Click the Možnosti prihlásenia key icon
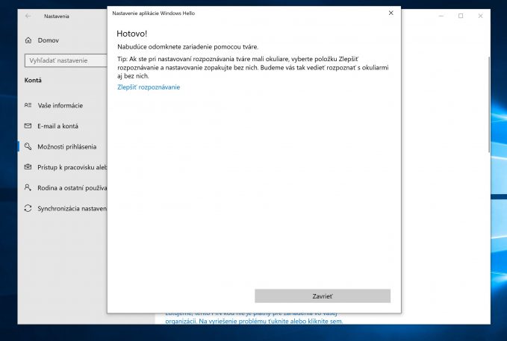Viewport: 507px width, 341px height. [x=28, y=146]
